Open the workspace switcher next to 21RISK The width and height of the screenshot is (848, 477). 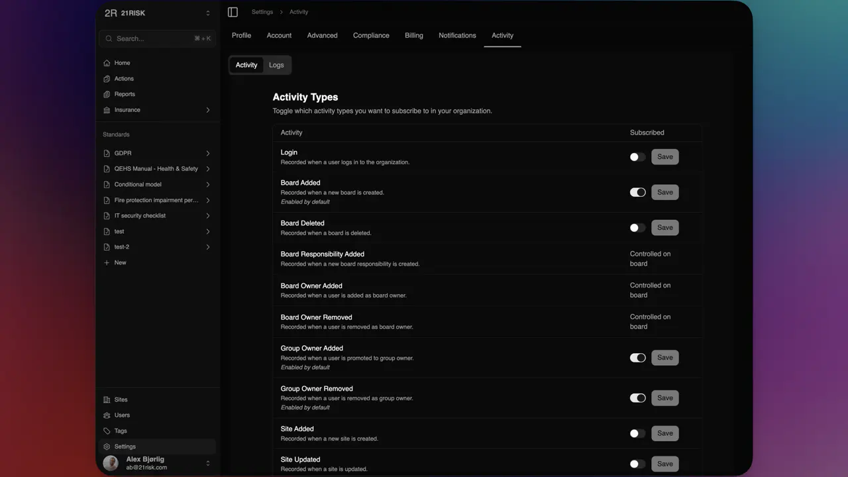tap(207, 13)
